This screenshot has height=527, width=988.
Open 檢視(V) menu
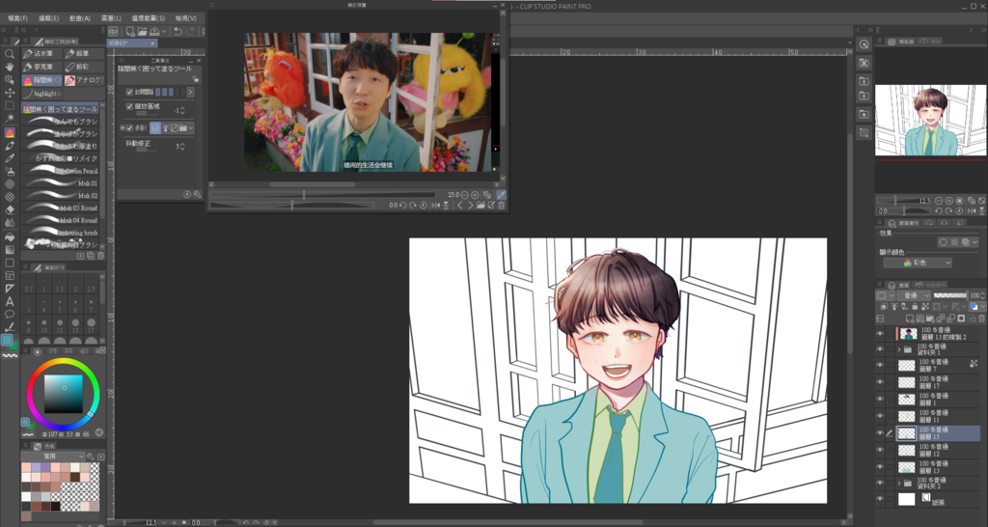[x=185, y=18]
